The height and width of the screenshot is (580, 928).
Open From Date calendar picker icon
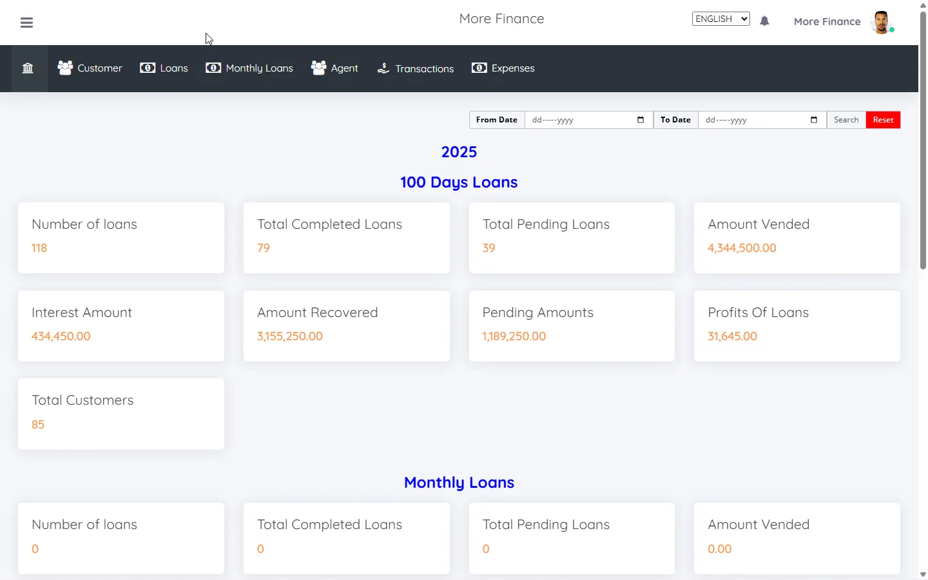pyautogui.click(x=640, y=120)
